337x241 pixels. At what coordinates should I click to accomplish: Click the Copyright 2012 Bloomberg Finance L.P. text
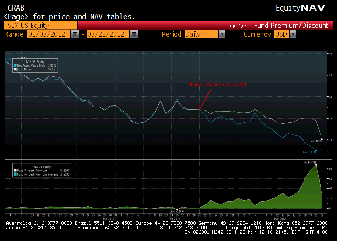click(277, 227)
